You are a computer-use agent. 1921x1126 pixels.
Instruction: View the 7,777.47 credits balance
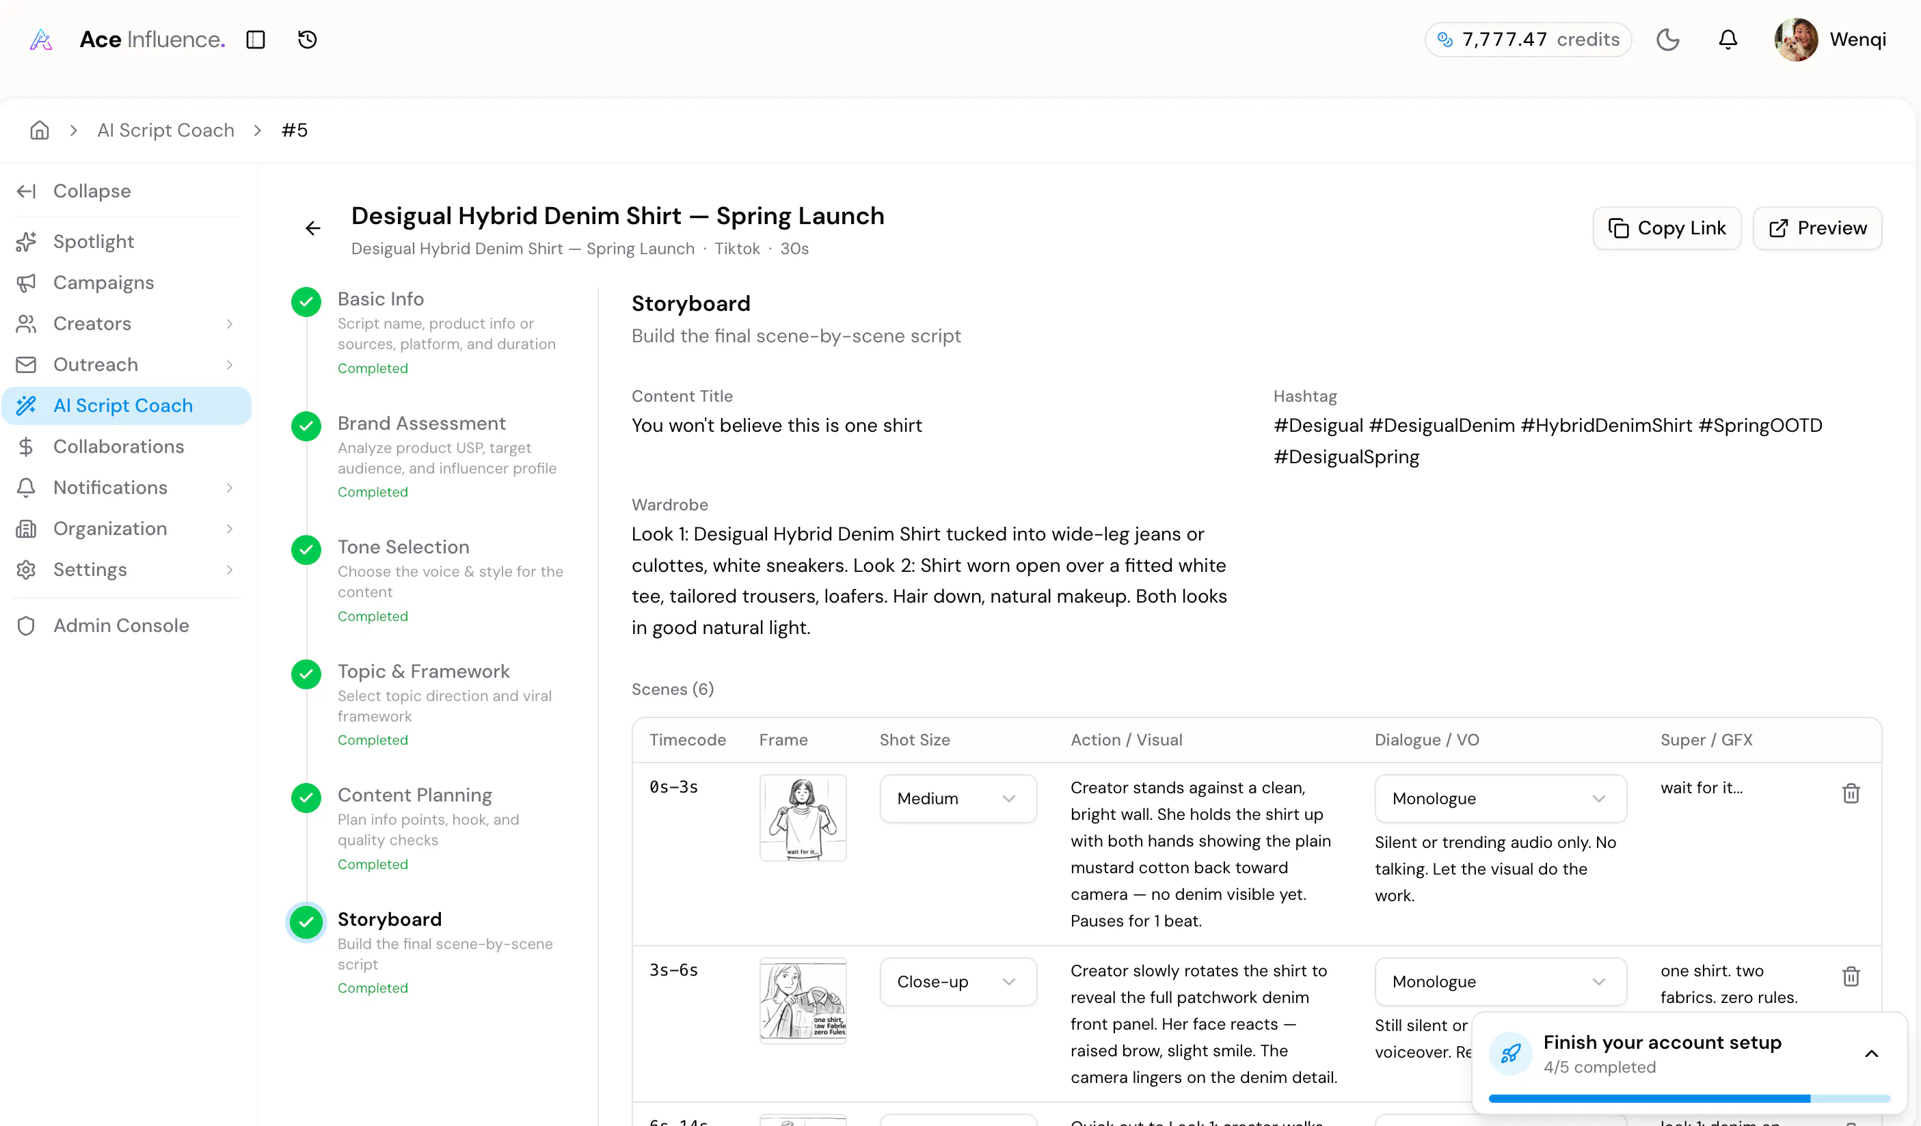point(1528,40)
